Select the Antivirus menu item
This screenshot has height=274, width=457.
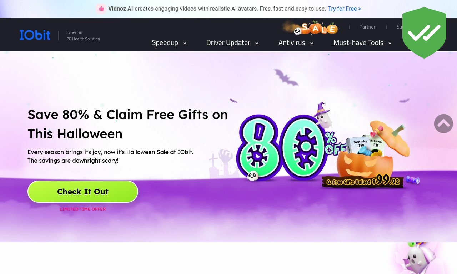(292, 42)
